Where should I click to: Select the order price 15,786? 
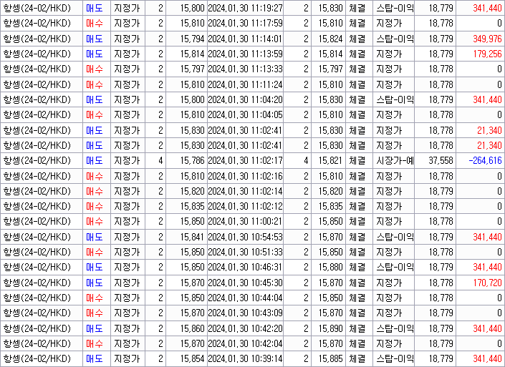(x=192, y=160)
